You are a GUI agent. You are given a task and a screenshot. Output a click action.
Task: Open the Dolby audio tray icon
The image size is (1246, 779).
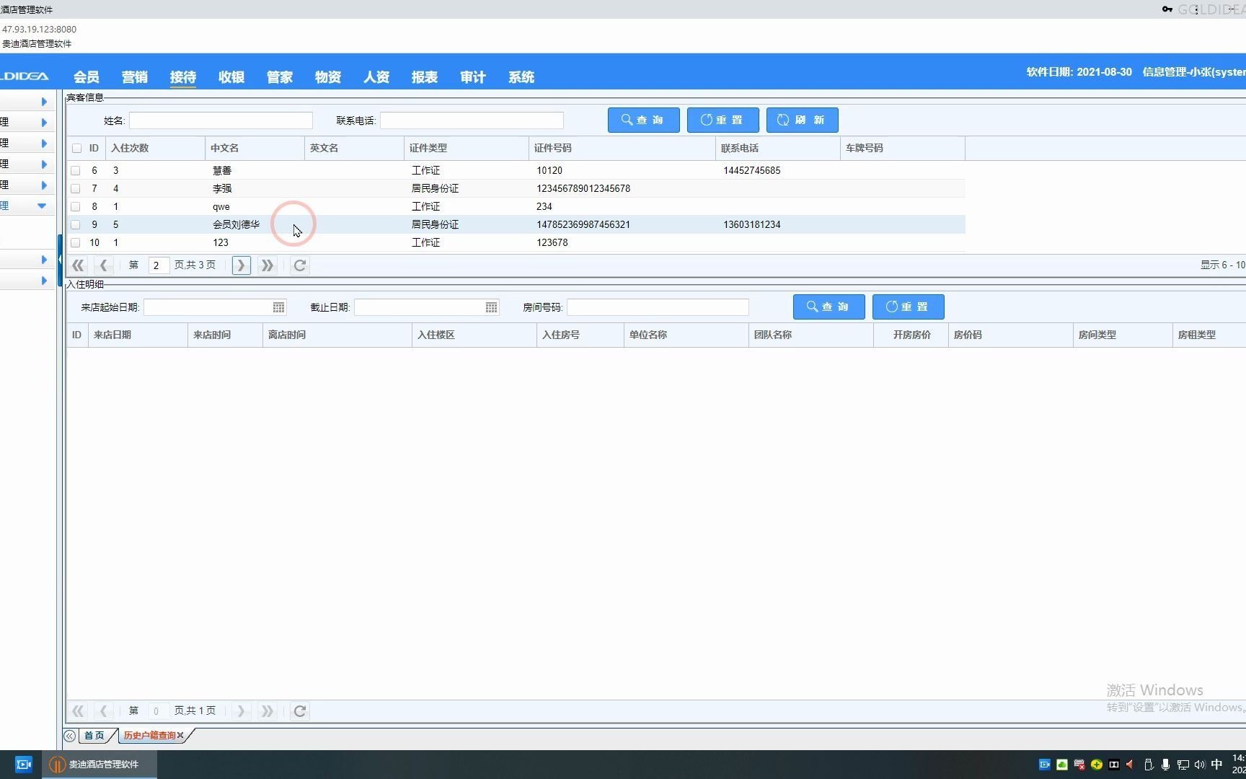(1114, 765)
